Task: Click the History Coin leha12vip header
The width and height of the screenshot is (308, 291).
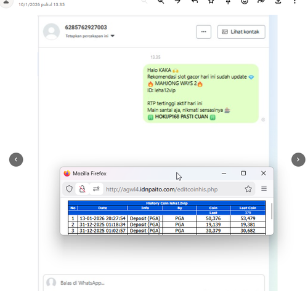Action: [167, 203]
